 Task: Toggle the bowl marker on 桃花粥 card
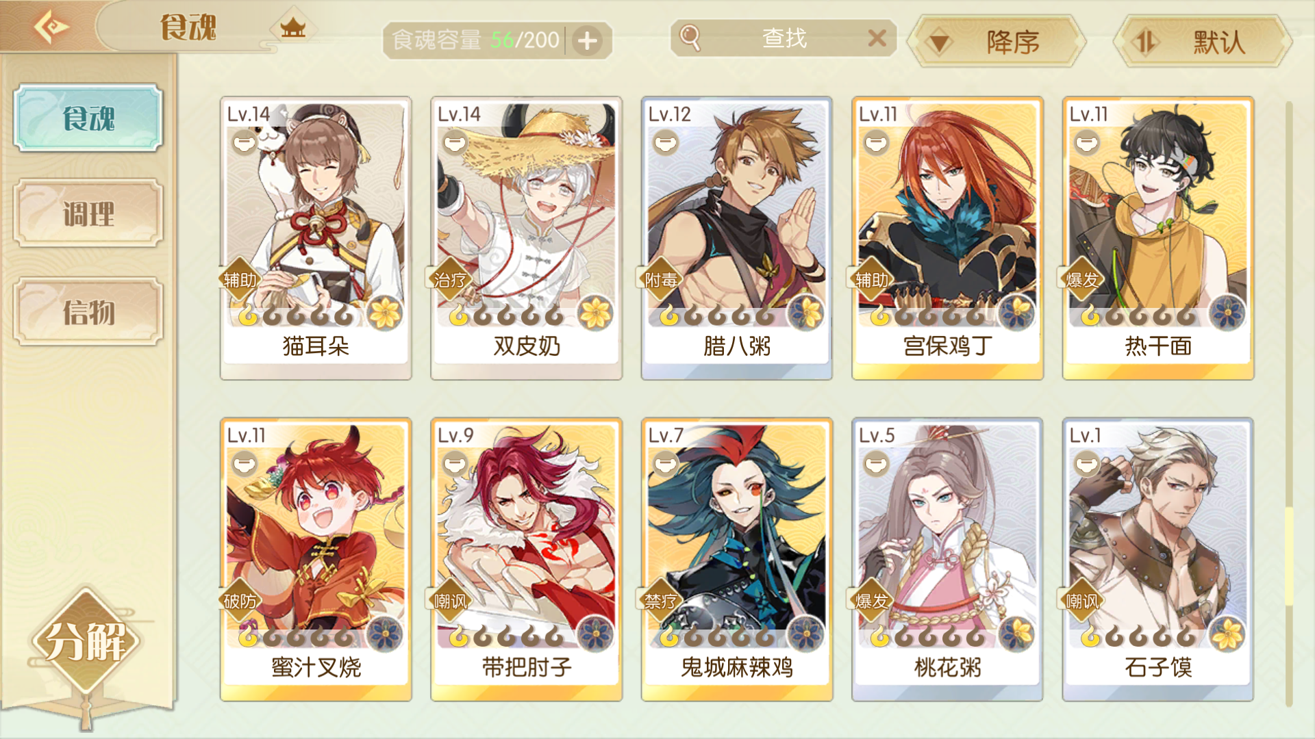tap(876, 465)
